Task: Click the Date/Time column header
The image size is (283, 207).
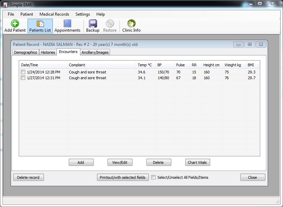Action: coord(43,65)
